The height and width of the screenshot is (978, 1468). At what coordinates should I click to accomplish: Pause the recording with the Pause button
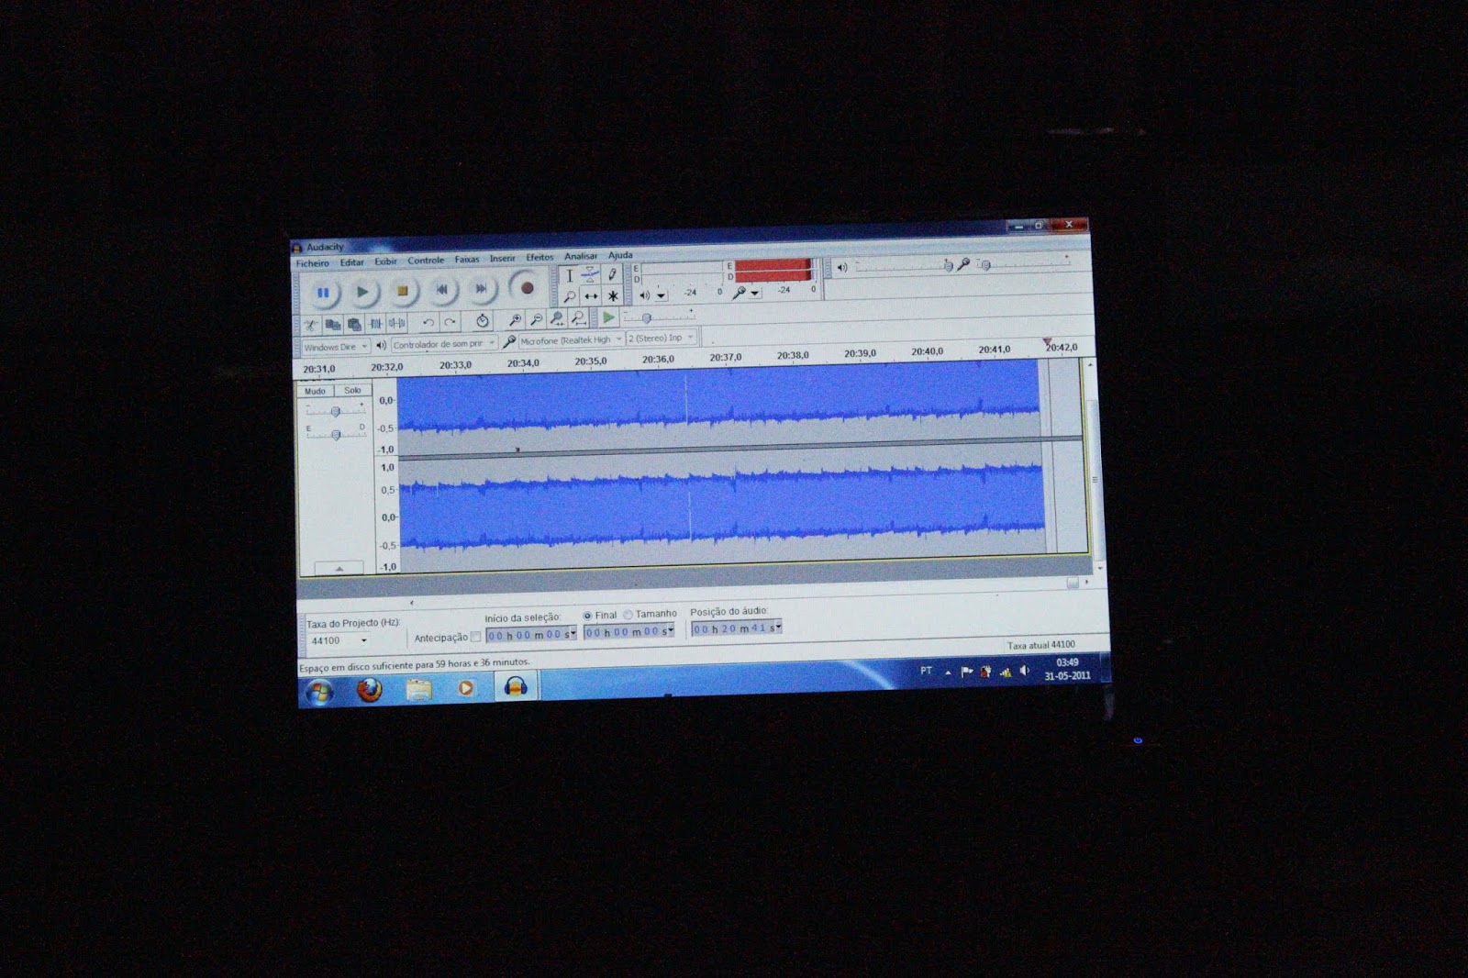pyautogui.click(x=323, y=293)
